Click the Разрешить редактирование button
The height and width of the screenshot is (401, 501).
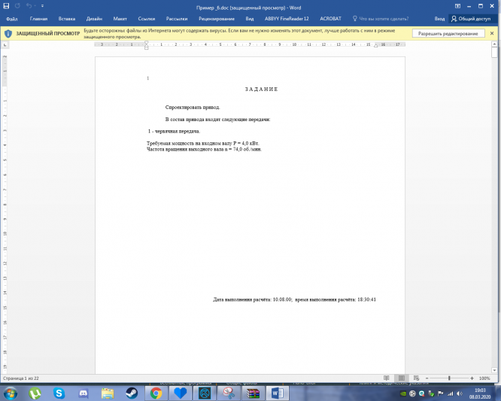(448, 34)
